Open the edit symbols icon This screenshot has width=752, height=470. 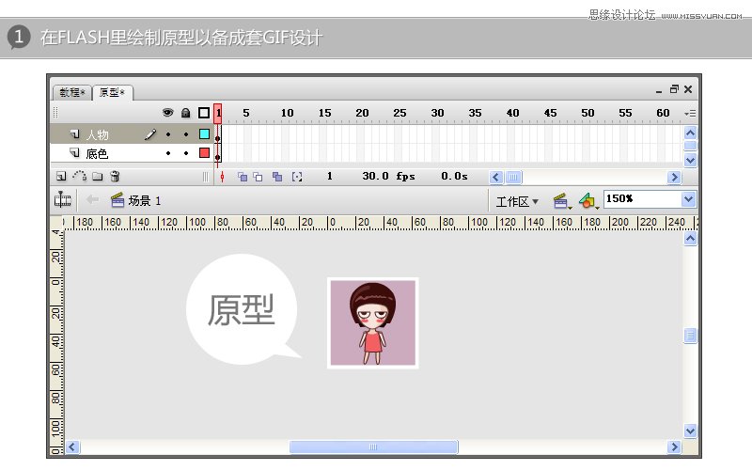[587, 200]
